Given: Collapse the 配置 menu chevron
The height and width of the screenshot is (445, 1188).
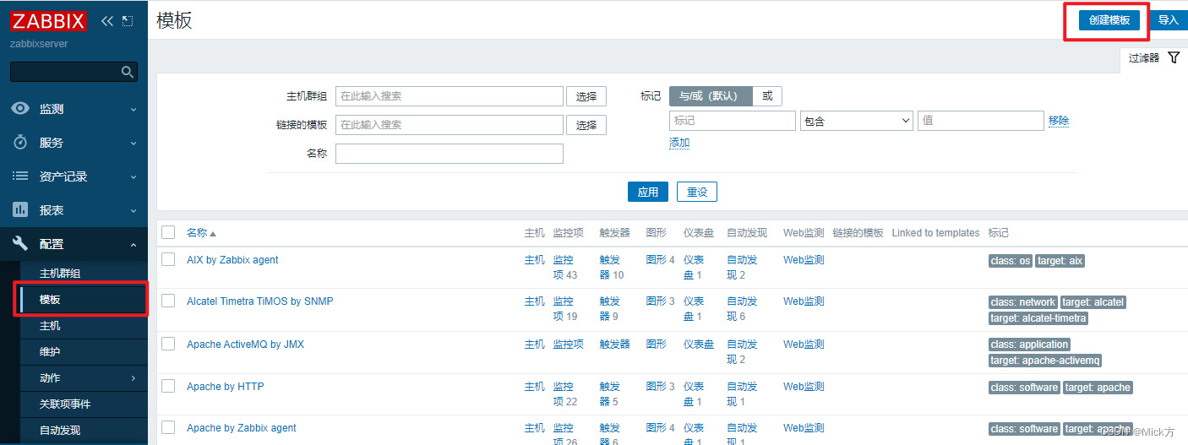Looking at the screenshot, I should point(134,245).
